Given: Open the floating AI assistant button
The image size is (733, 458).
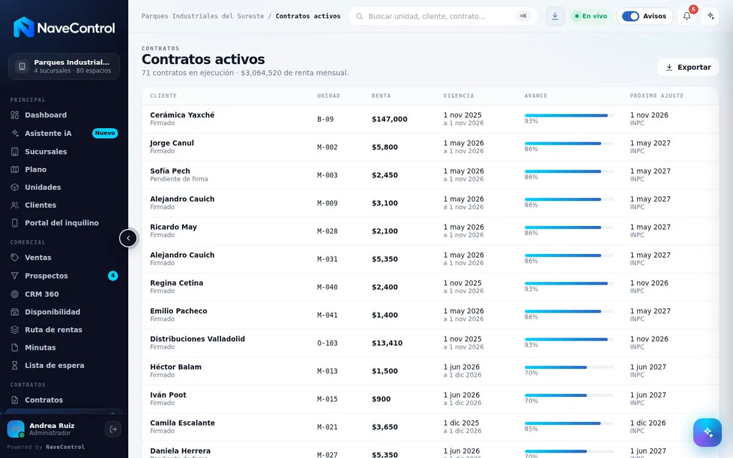Looking at the screenshot, I should 707,432.
